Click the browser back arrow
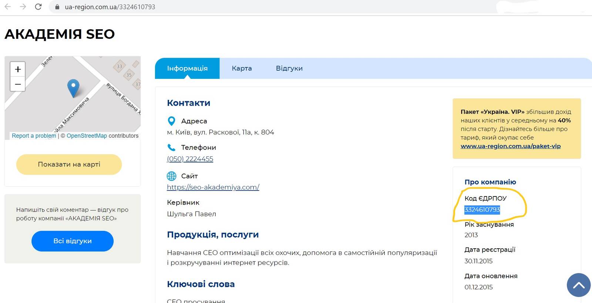 tap(8, 7)
